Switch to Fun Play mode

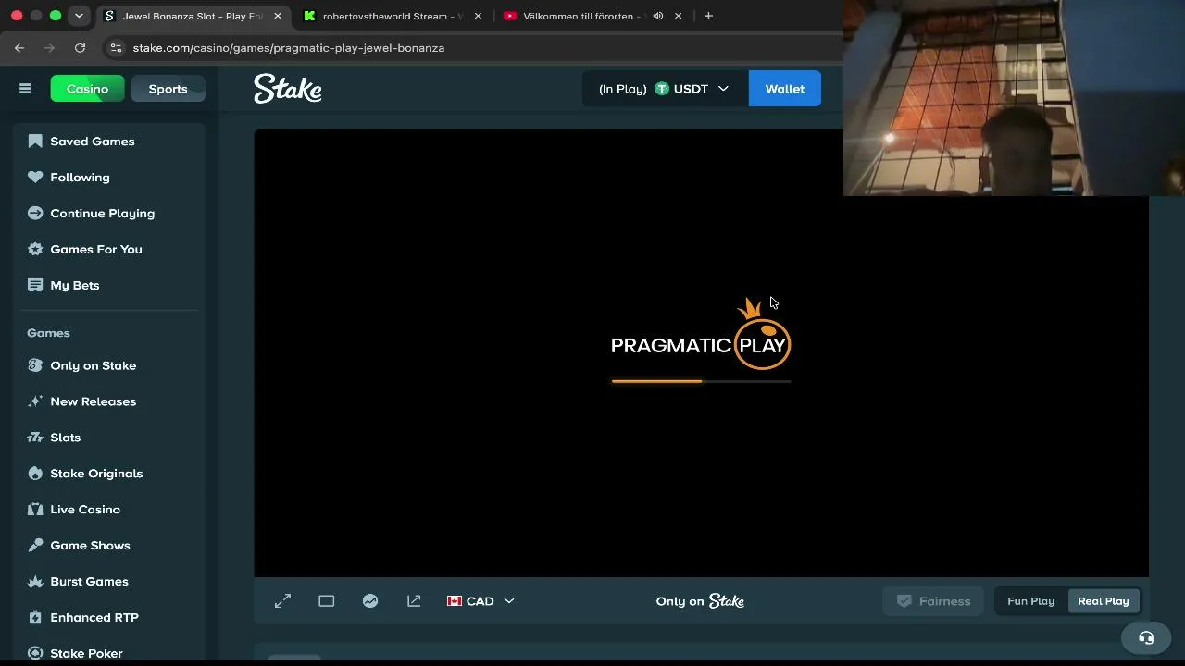[x=1030, y=601]
